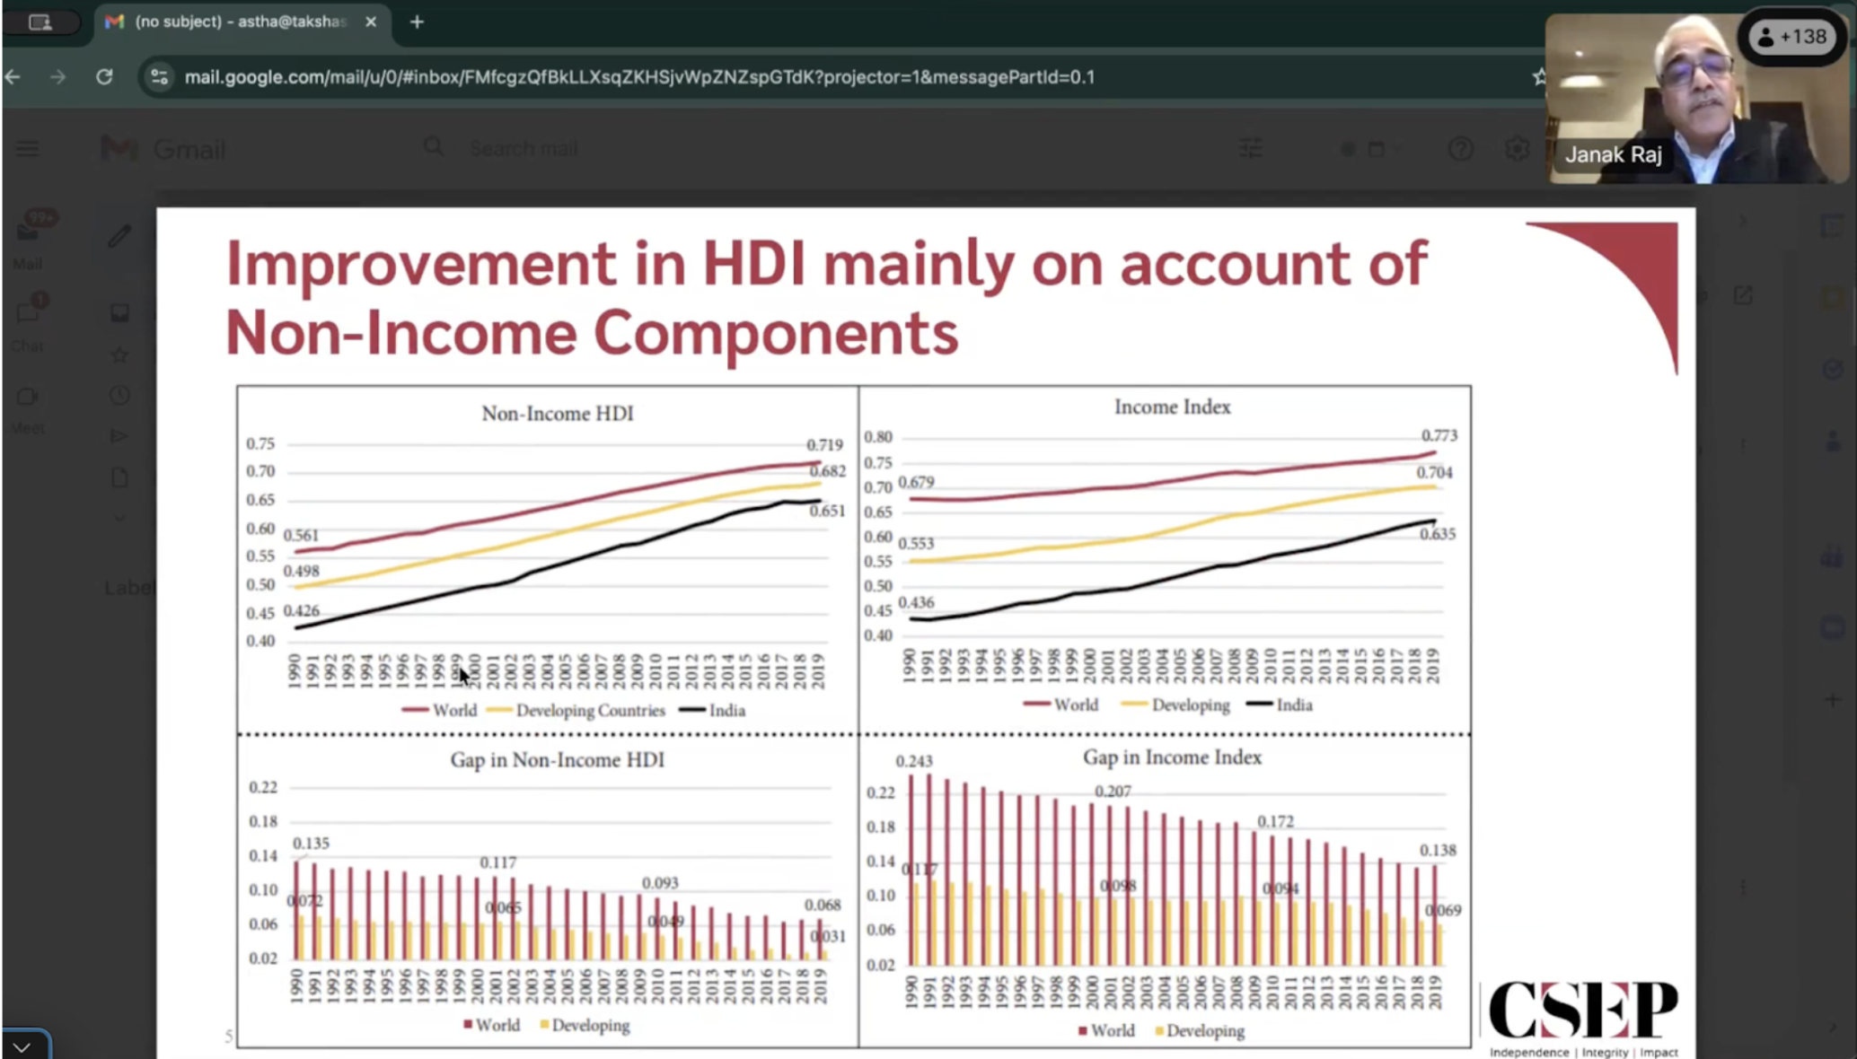Screen dimensions: 1857x1059
Task: Expand More labels chevron in sidebar
Action: 119,518
